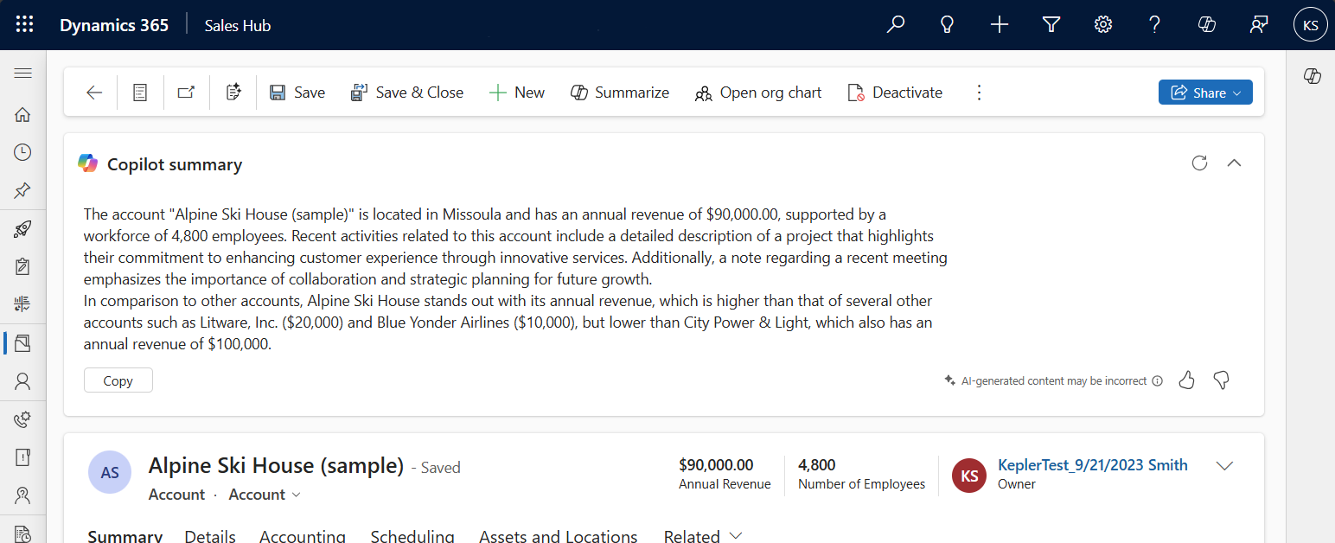Screen dimensions: 1335x543
Task: Give thumbs down to the Copilot summary
Action: (x=1222, y=380)
